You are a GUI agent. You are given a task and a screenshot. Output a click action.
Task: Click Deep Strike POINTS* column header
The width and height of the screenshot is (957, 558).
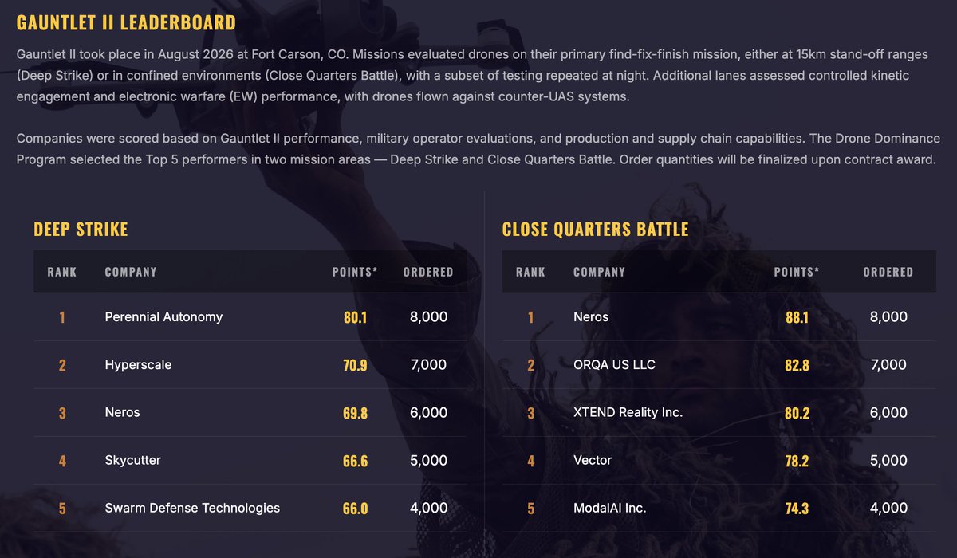[x=355, y=272]
